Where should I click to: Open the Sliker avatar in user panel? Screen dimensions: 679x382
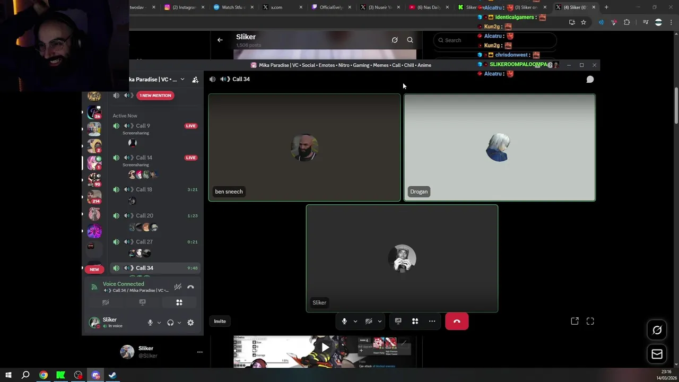pos(94,323)
